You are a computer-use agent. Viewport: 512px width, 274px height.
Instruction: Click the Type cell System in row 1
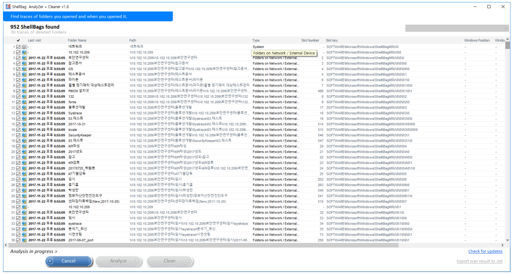click(258, 46)
